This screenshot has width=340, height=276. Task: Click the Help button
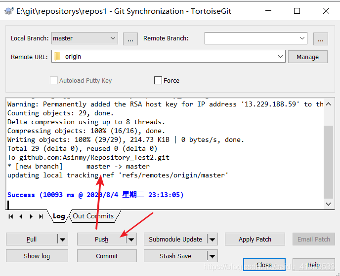(x=313, y=265)
